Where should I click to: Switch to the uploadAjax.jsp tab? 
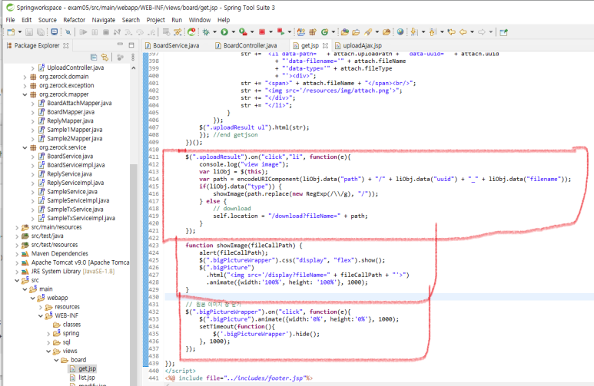click(358, 45)
